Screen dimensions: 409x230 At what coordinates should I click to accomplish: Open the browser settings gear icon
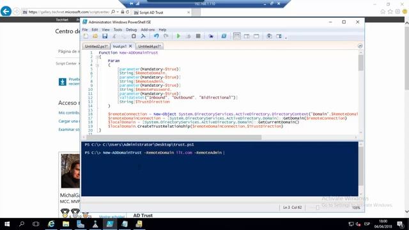(x=397, y=11)
